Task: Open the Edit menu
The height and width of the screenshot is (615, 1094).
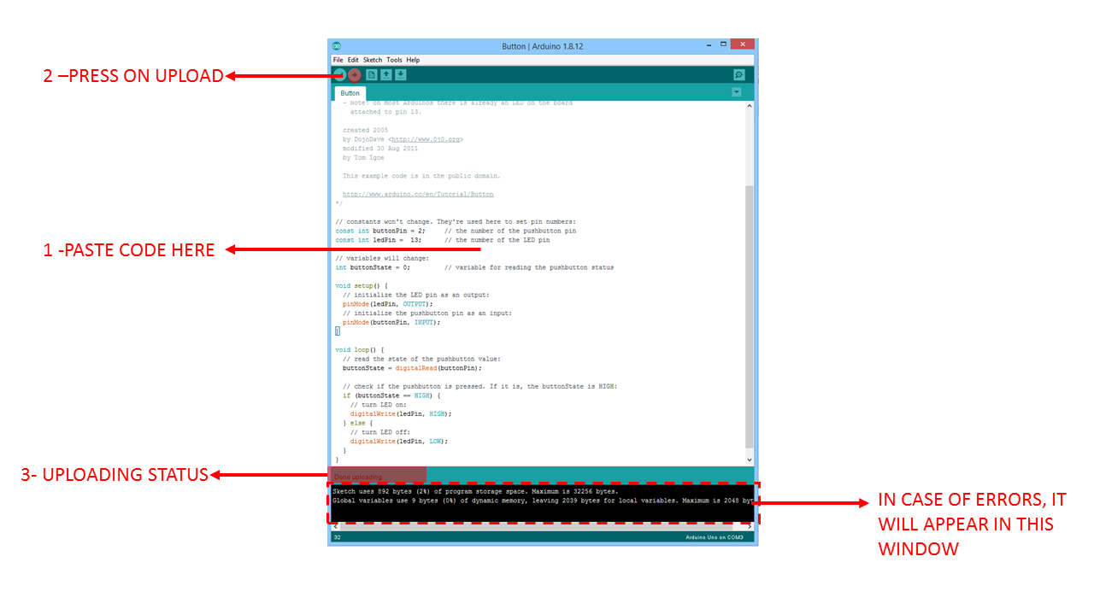Action: 353,61
